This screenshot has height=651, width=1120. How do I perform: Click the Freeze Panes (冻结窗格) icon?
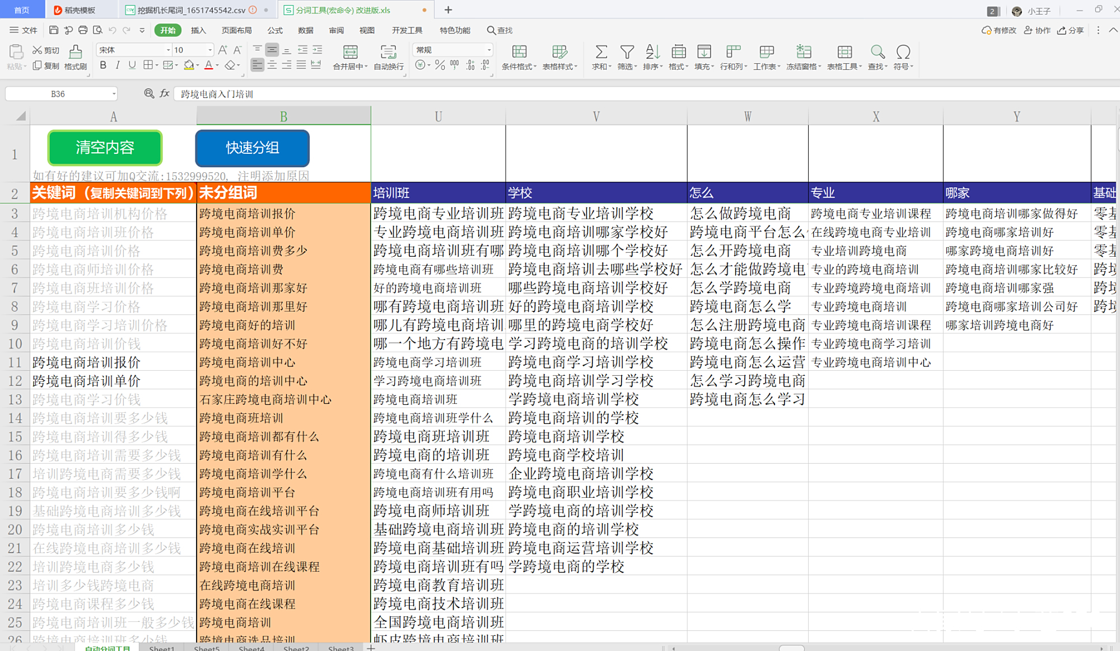coord(804,52)
